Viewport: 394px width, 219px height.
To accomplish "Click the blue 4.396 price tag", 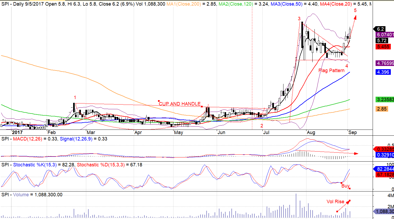I will 383,72.
